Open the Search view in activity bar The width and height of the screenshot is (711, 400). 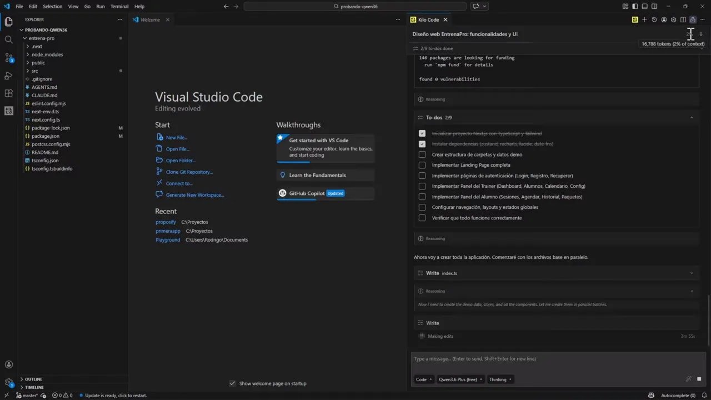click(8, 39)
